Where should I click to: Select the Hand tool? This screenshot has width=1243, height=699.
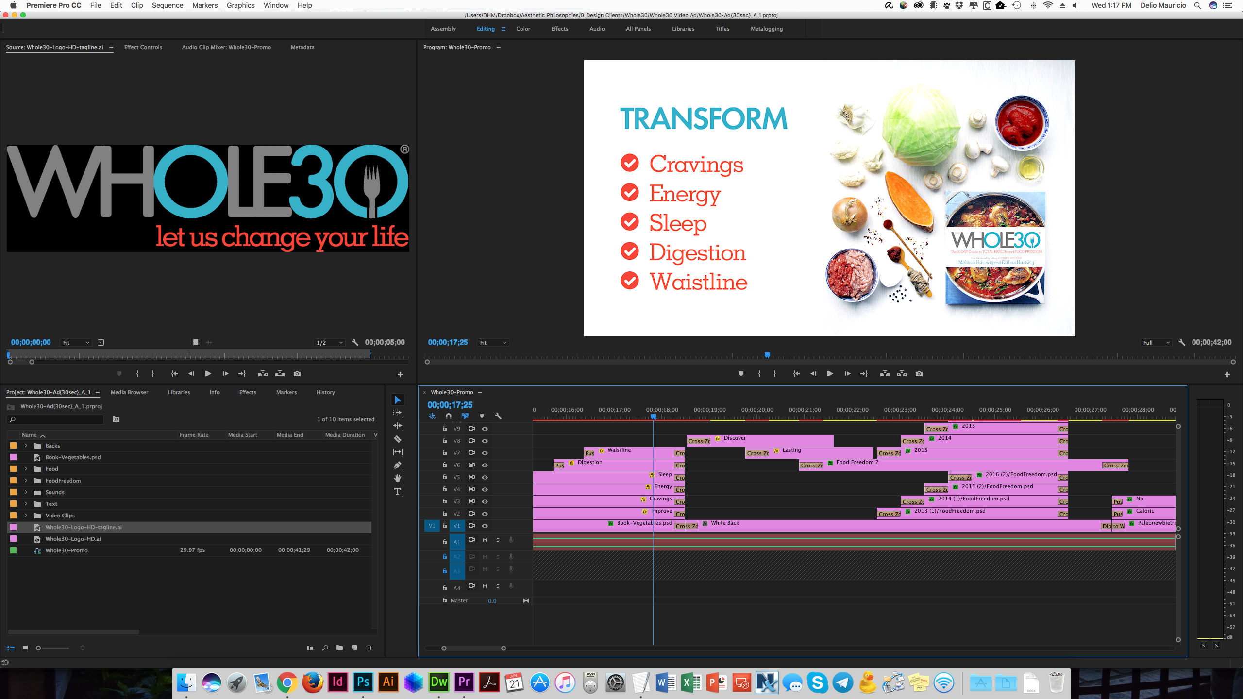coord(398,478)
